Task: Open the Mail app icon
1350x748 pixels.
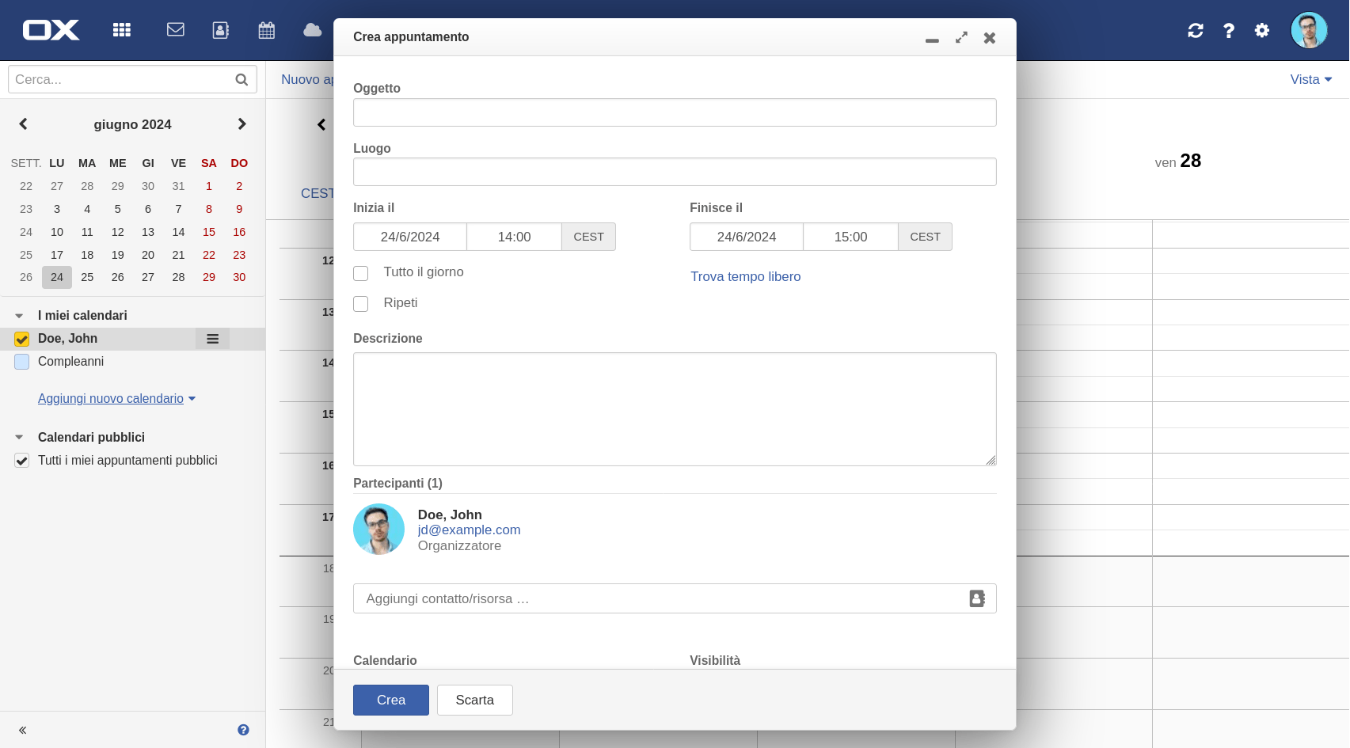Action: click(176, 30)
